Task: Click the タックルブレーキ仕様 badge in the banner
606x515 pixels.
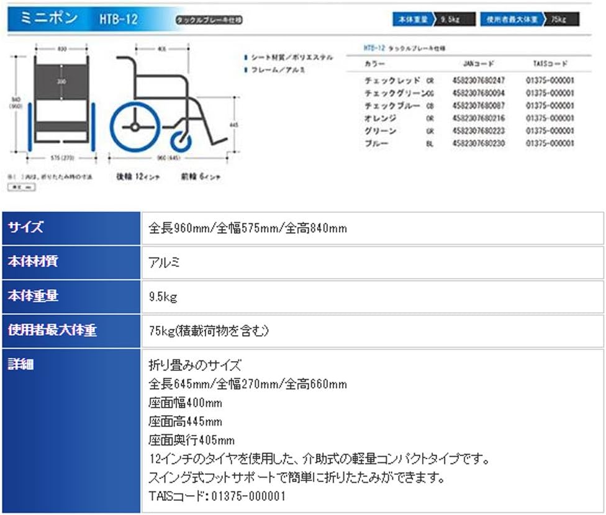Action: tap(209, 20)
